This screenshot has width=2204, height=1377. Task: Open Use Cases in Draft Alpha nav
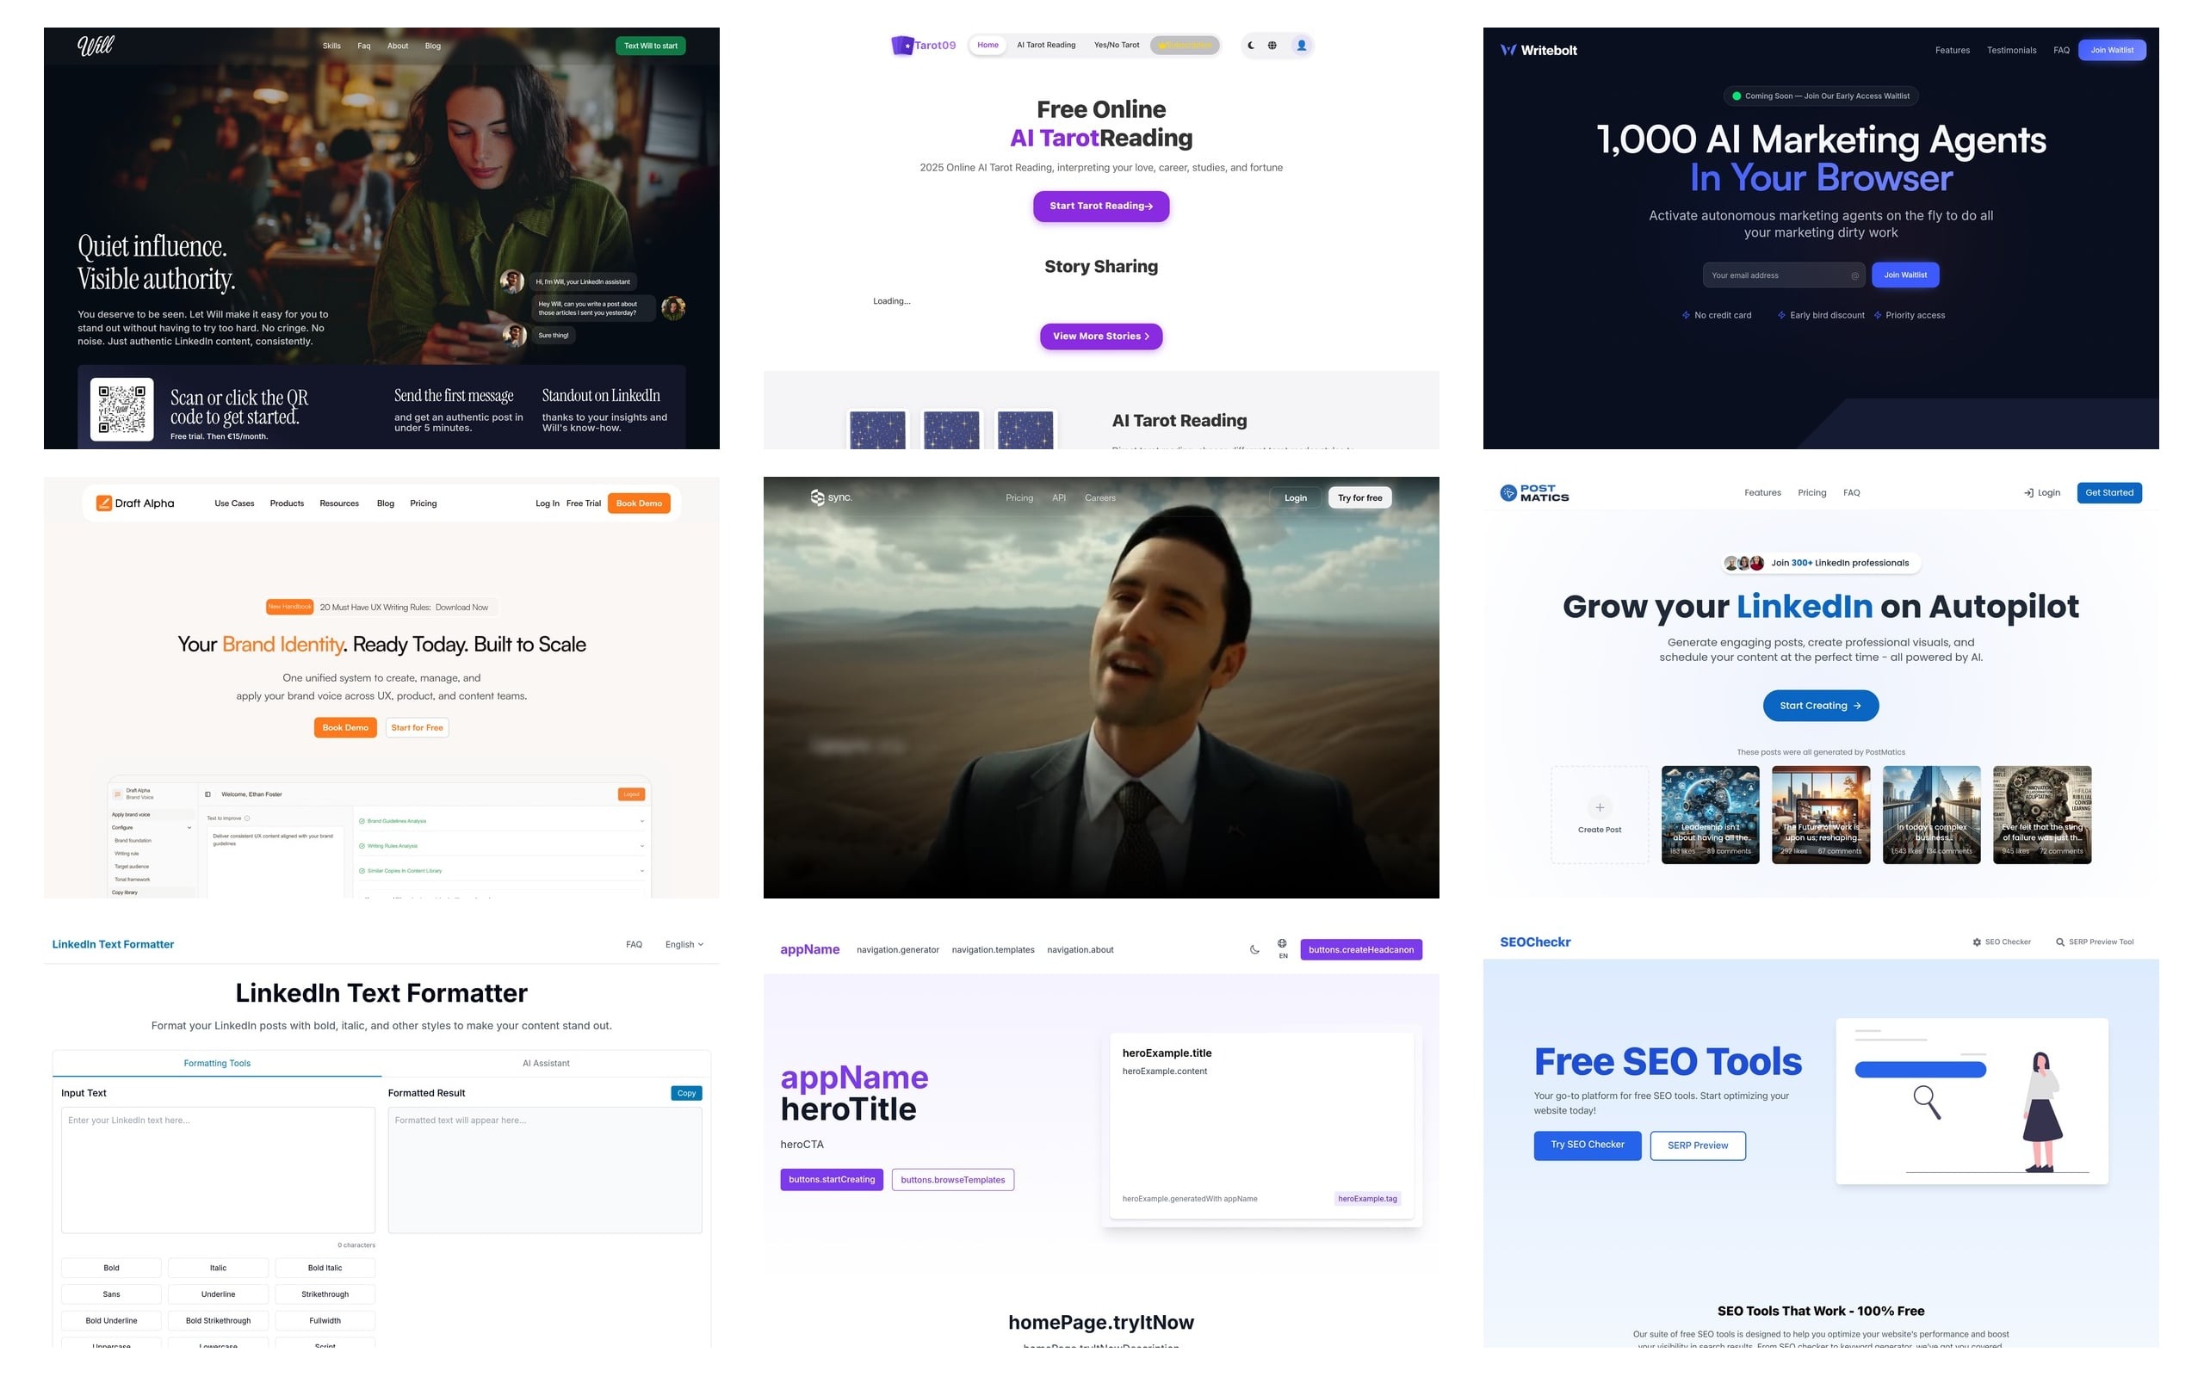tap(234, 503)
